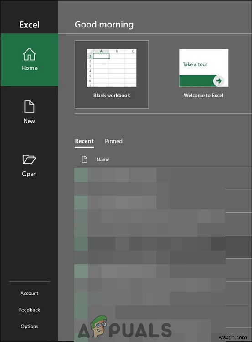
Task: Switch to the Pinned tab
Action: point(114,141)
